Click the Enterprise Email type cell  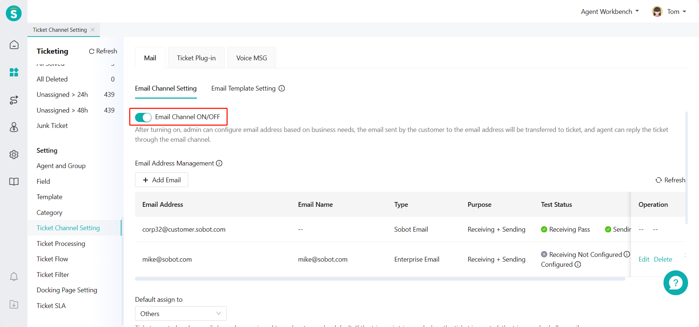click(x=416, y=259)
